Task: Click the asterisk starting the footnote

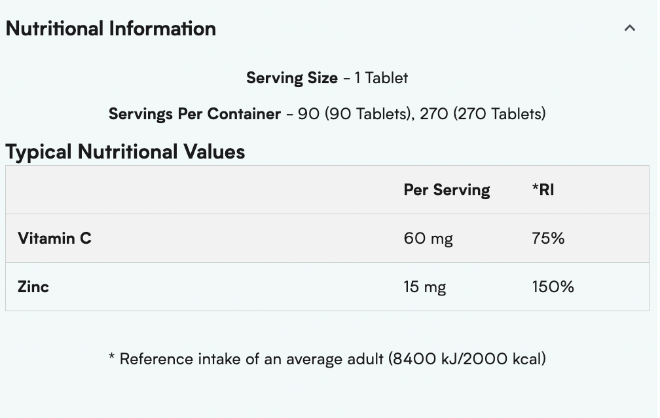Action: [112, 358]
